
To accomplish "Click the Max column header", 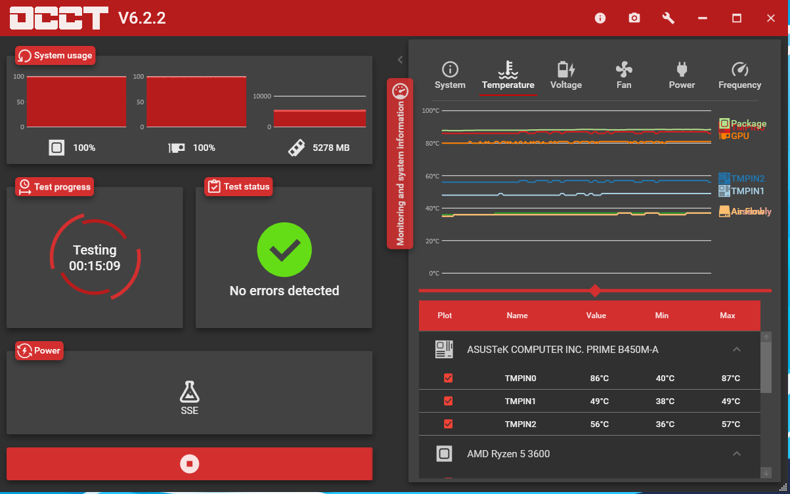I will (728, 316).
